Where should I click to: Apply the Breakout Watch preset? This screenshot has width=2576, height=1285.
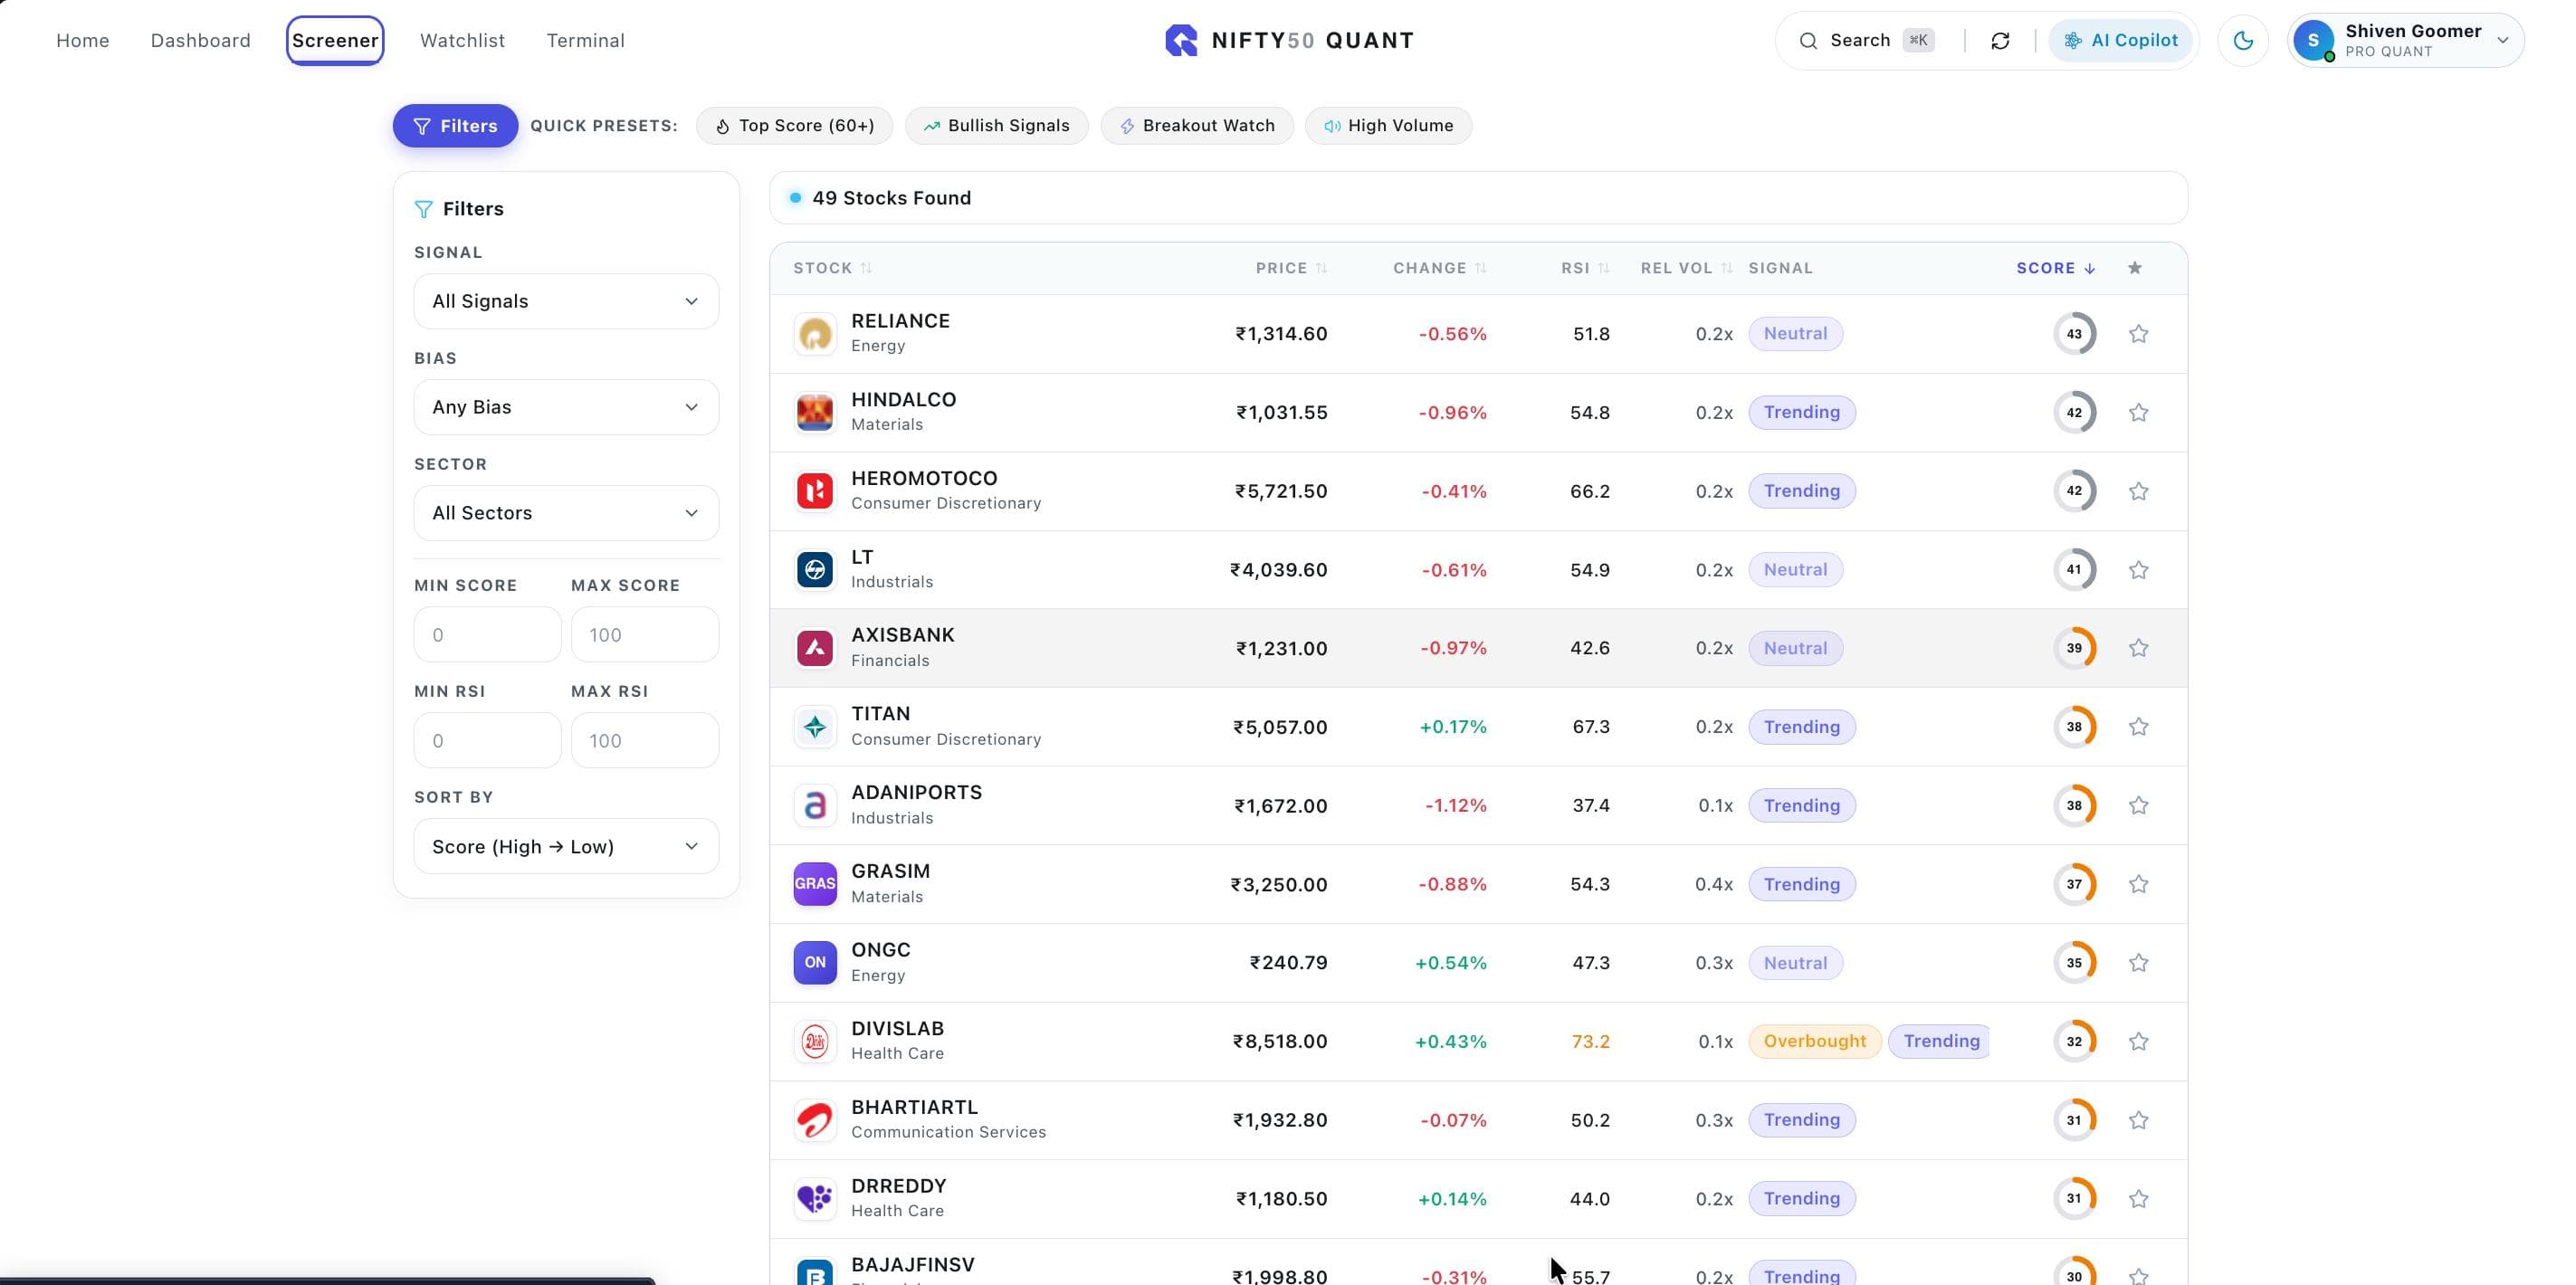(1197, 126)
